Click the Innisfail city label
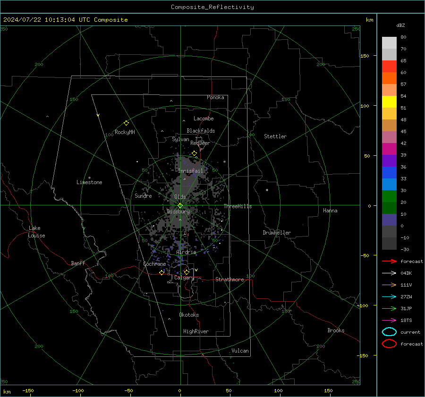This screenshot has width=425, height=397. coord(191,171)
